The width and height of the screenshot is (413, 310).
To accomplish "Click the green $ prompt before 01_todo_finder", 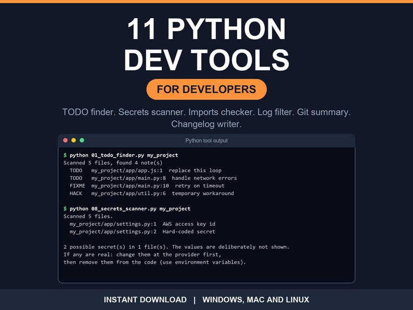I will (x=65, y=155).
